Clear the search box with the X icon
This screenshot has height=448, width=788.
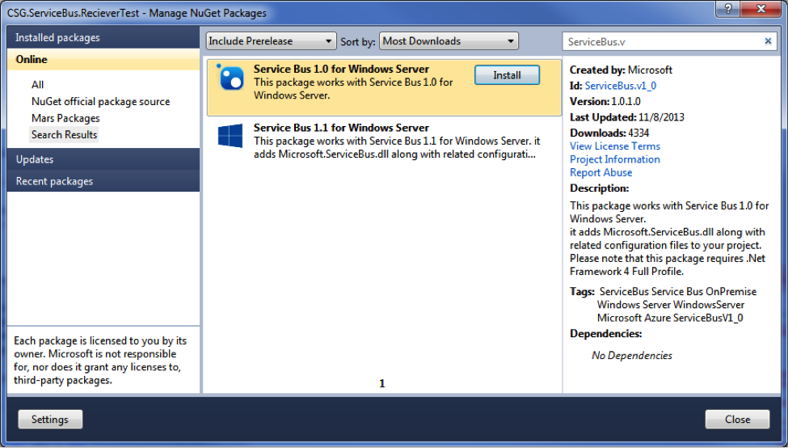[768, 41]
